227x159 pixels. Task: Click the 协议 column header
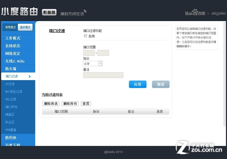[96, 111]
